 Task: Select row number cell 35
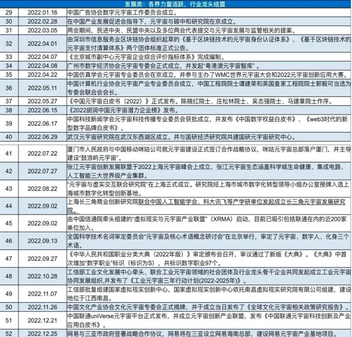[x=9, y=74]
